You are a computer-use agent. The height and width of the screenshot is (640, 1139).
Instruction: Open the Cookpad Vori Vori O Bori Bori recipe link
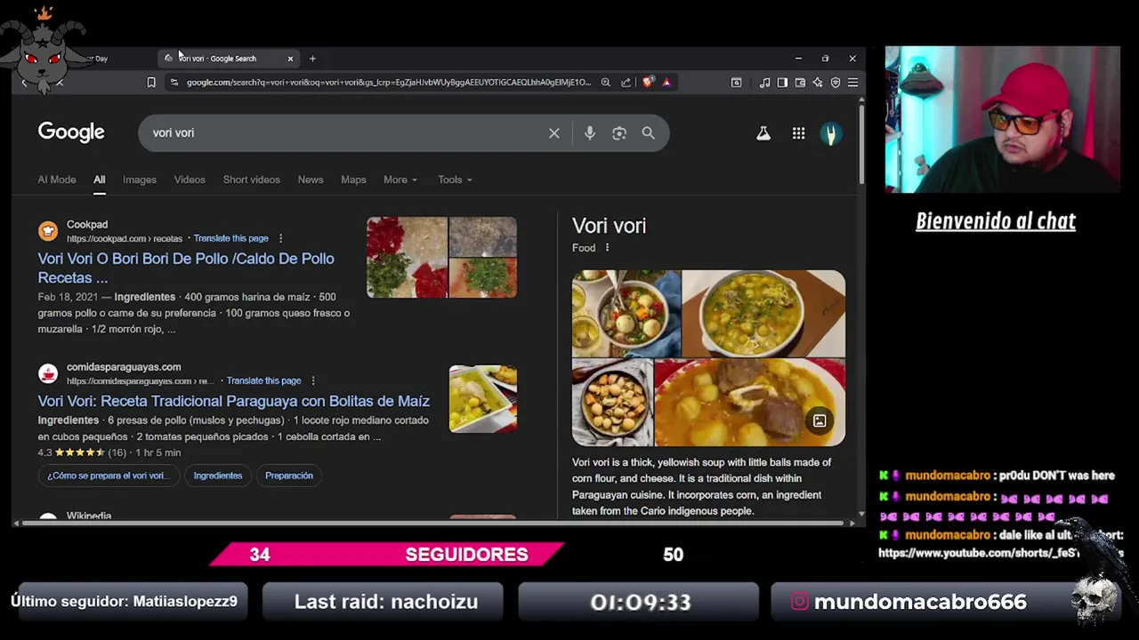[x=186, y=268]
